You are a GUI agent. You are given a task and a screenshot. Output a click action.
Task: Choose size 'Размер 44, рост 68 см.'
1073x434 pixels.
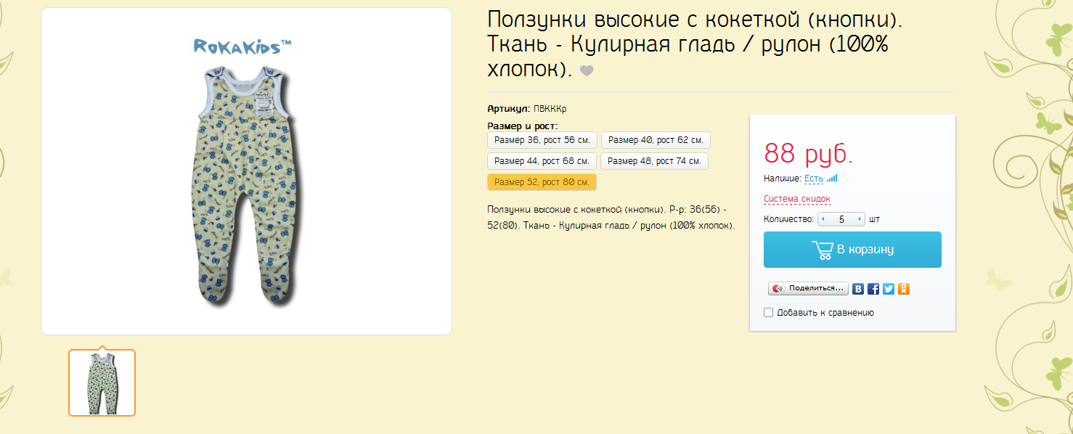pyautogui.click(x=542, y=161)
